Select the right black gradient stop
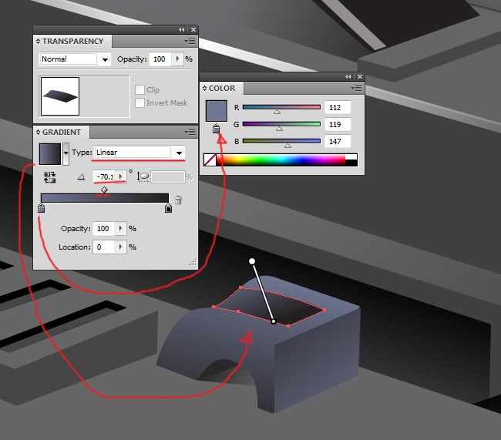The width and height of the screenshot is (501, 440). (168, 208)
